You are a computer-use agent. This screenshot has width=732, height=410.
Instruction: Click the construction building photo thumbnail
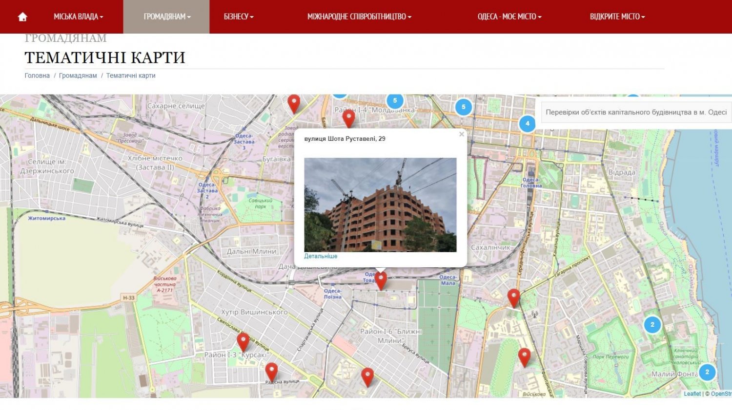[x=380, y=205]
